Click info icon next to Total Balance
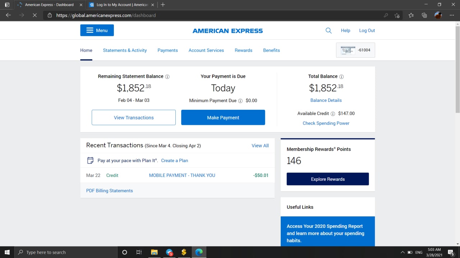The image size is (460, 258). 341,76
